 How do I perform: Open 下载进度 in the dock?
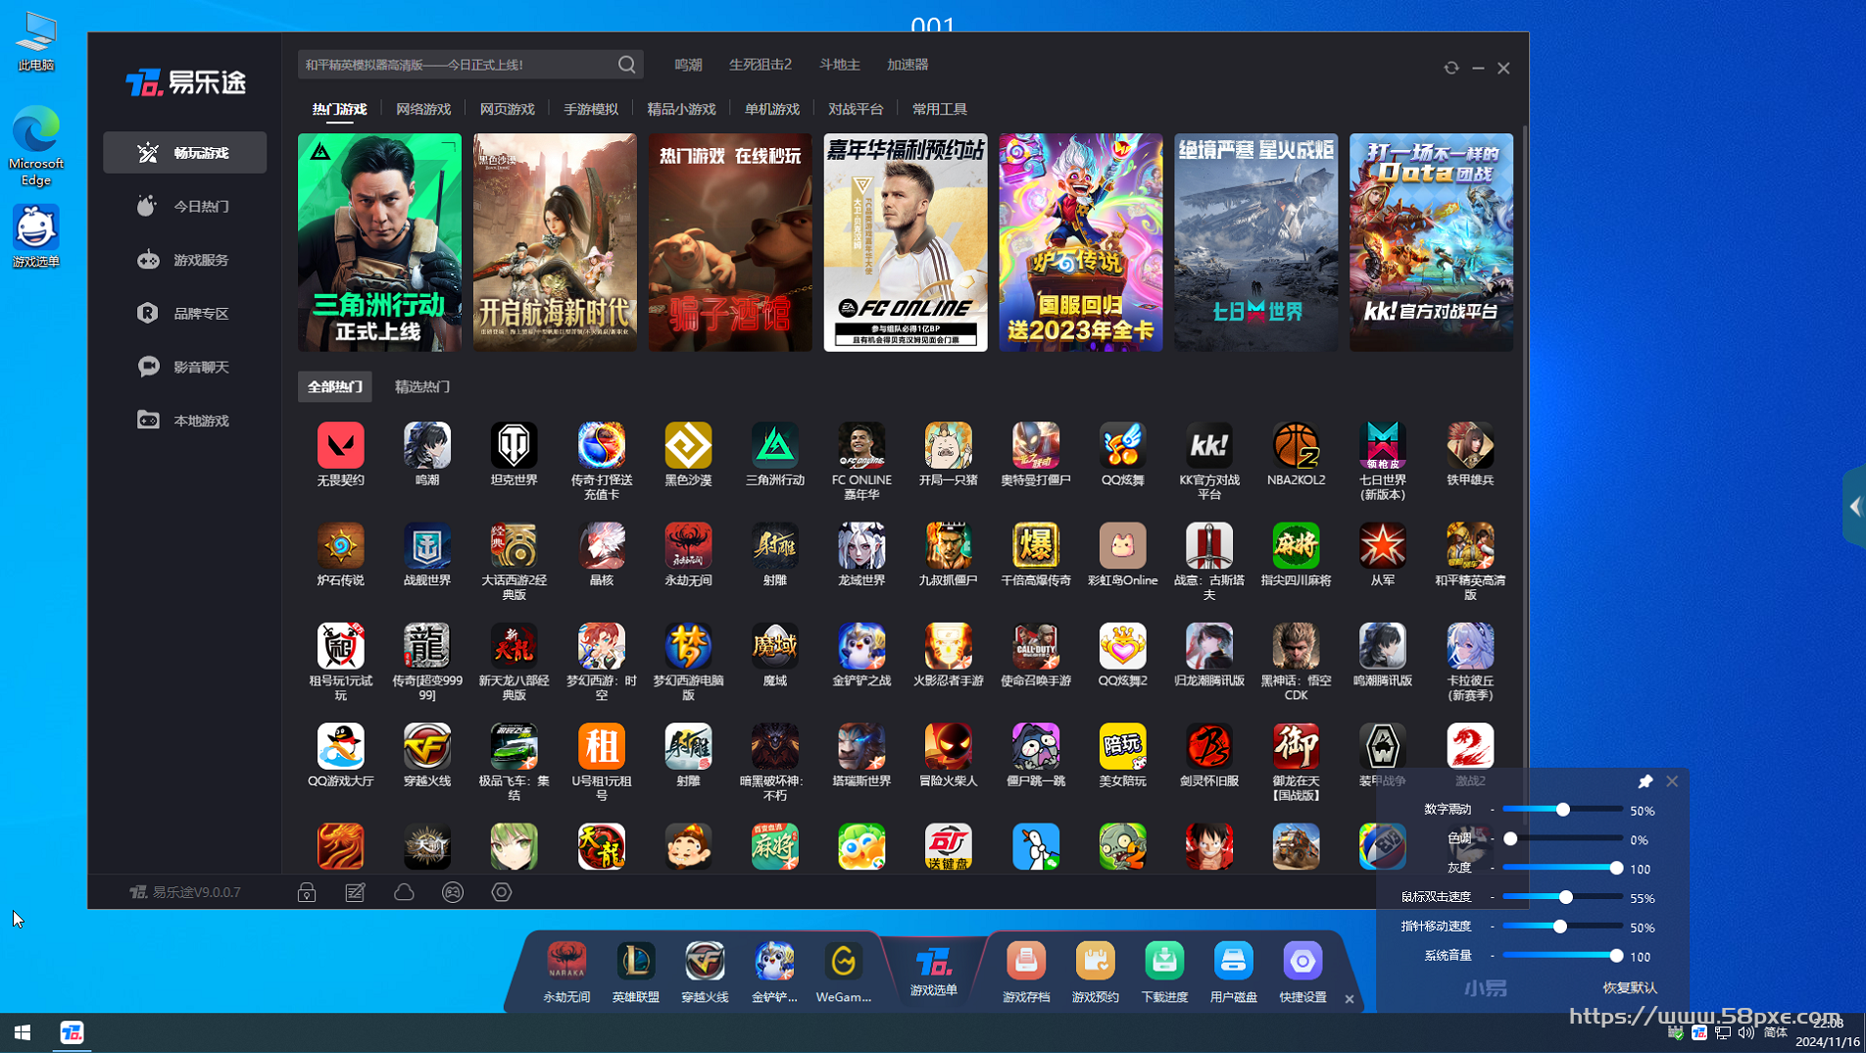[1164, 971]
